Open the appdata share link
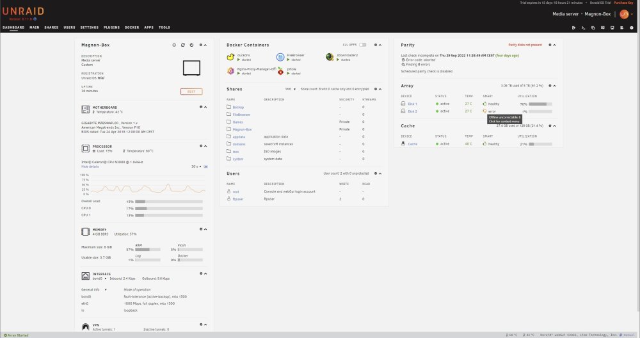Image resolution: width=640 pixels, height=338 pixels. point(239,137)
